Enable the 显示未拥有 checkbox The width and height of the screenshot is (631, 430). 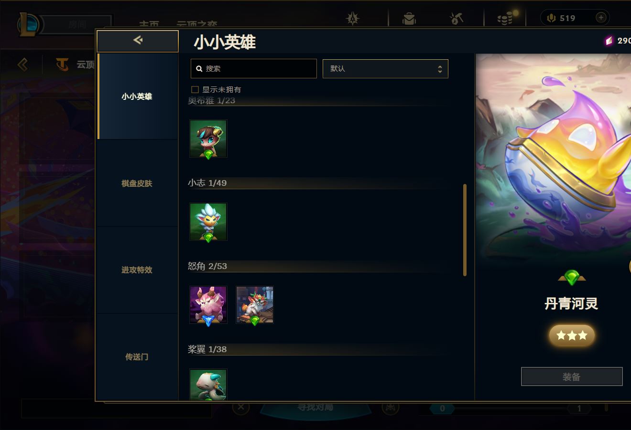[x=195, y=89]
